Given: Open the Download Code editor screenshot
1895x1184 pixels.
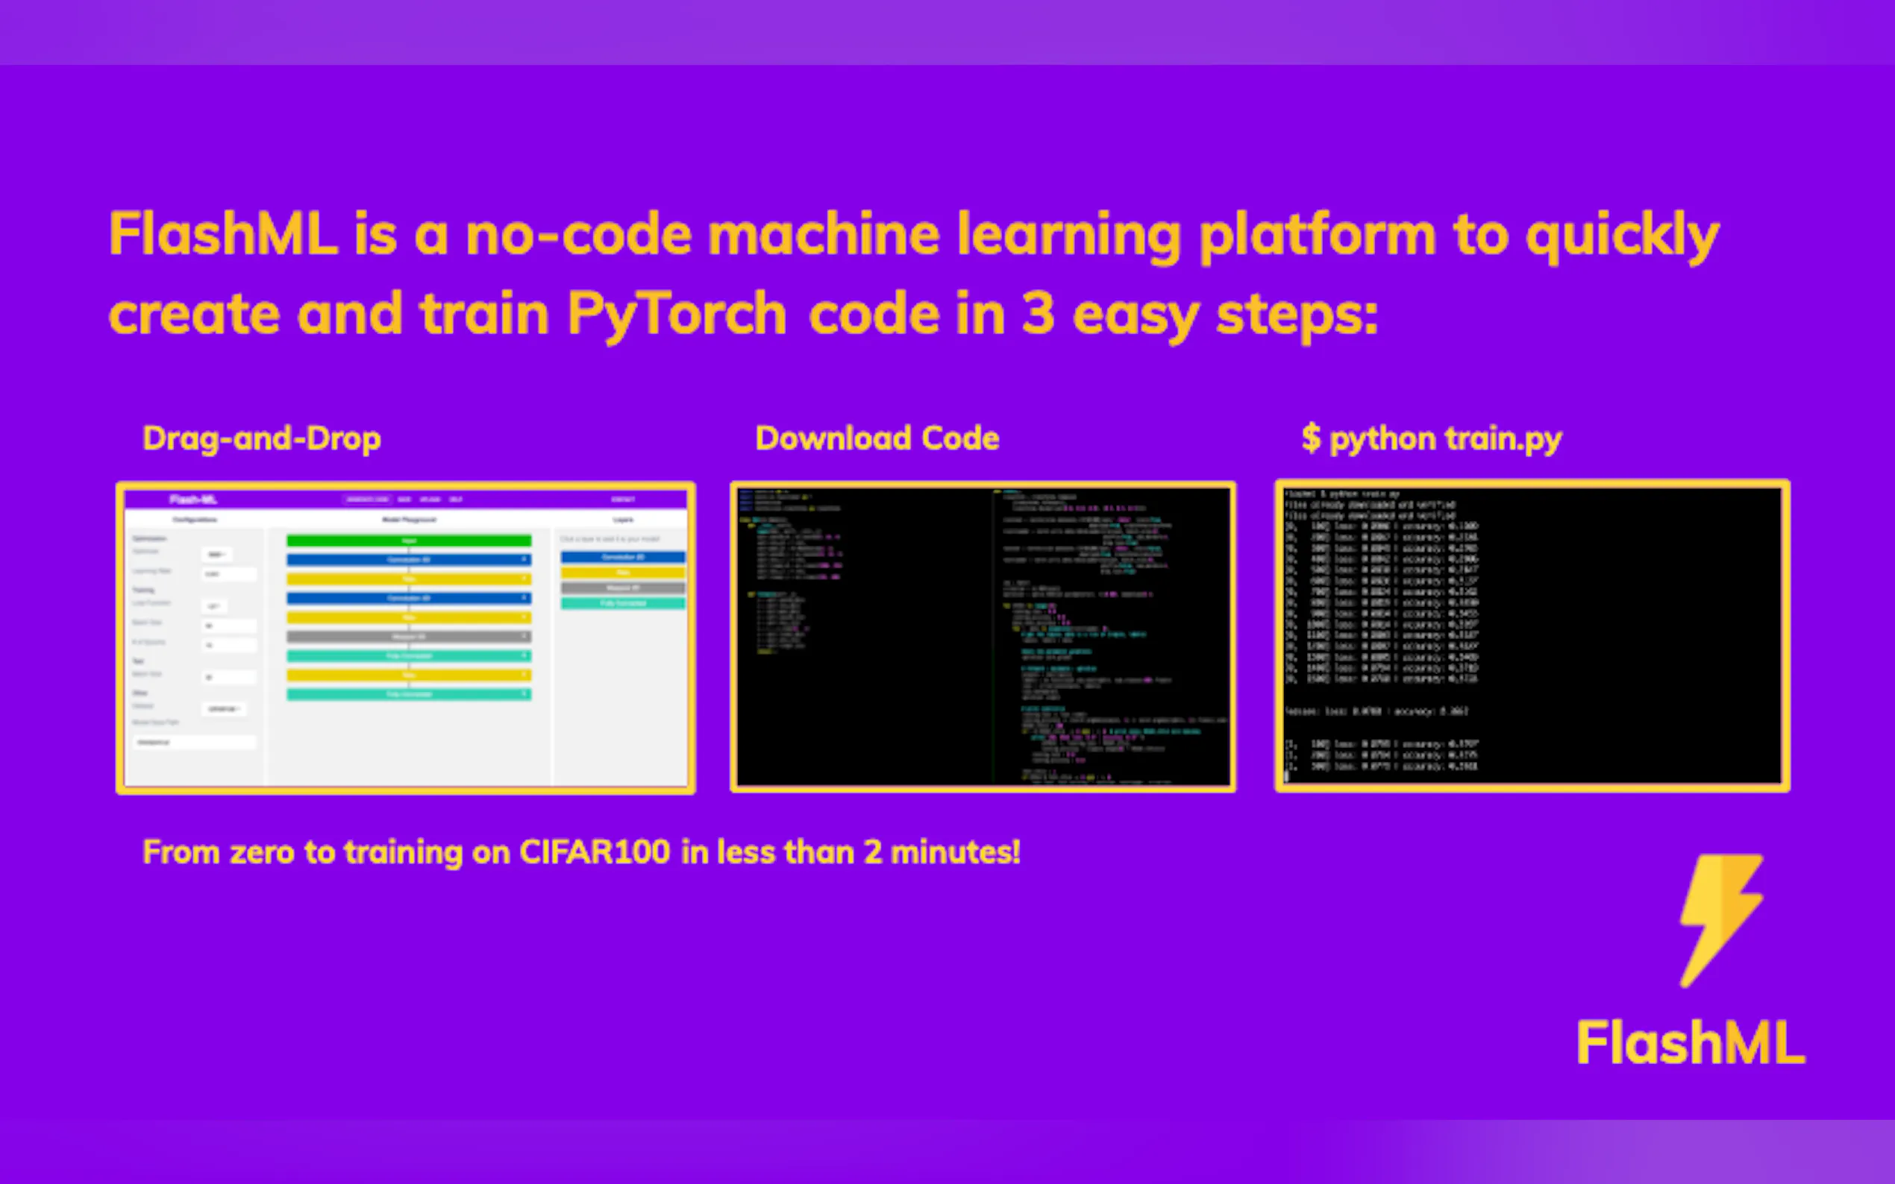Looking at the screenshot, I should click(x=983, y=636).
